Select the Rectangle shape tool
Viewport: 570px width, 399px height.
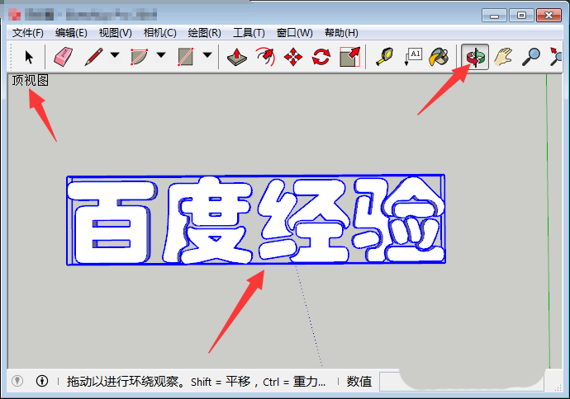pyautogui.click(x=185, y=57)
